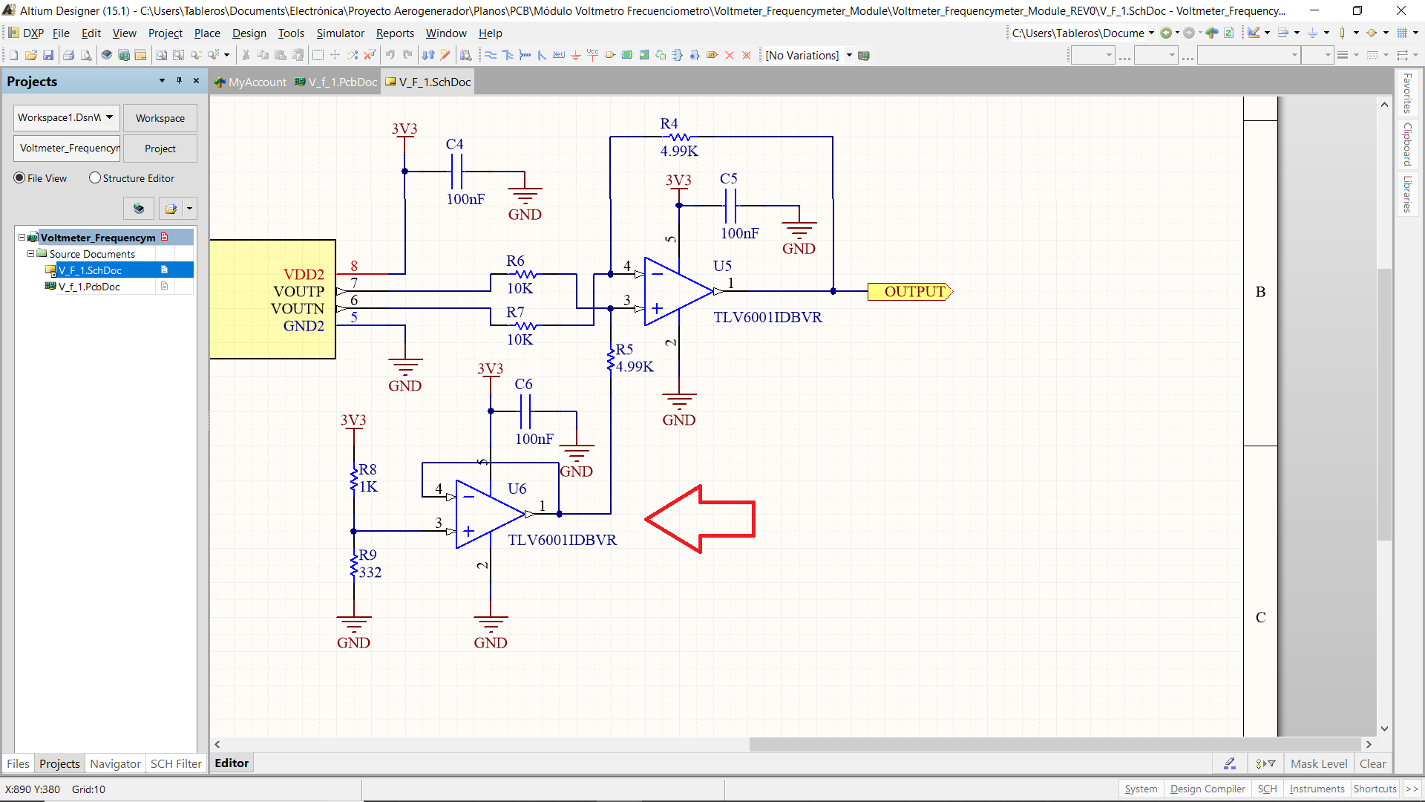Screen dimensions: 1425x802
Task: Collapse the Source Documents tree node
Action: 31,254
